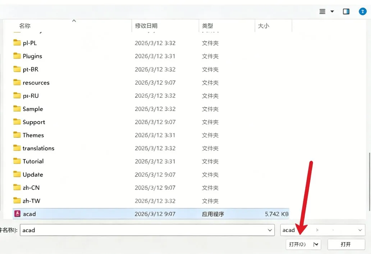Click the folder name pl-PL
371x254 pixels.
(30, 43)
